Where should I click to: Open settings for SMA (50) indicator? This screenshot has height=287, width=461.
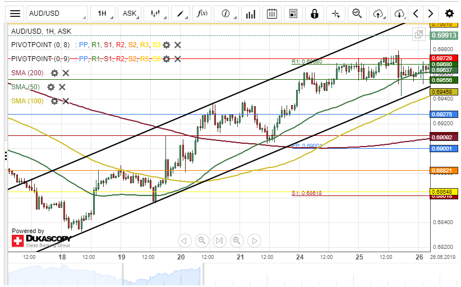point(51,87)
